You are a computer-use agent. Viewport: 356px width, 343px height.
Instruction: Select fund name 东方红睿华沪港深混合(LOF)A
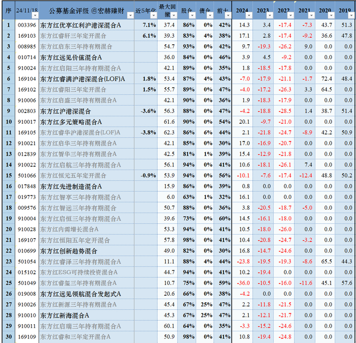(x=80, y=133)
